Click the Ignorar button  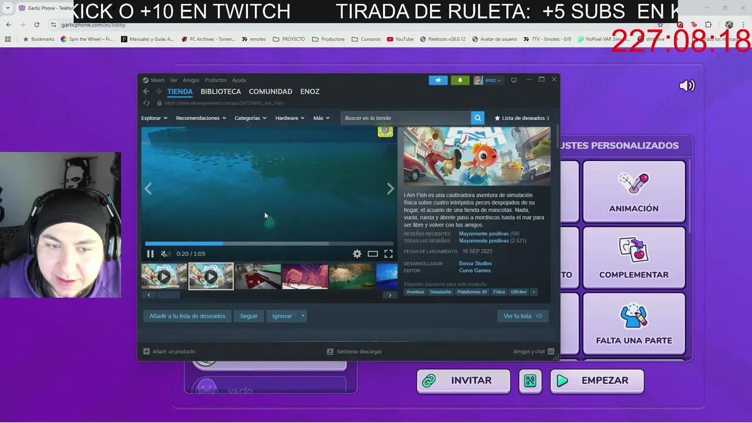click(282, 316)
